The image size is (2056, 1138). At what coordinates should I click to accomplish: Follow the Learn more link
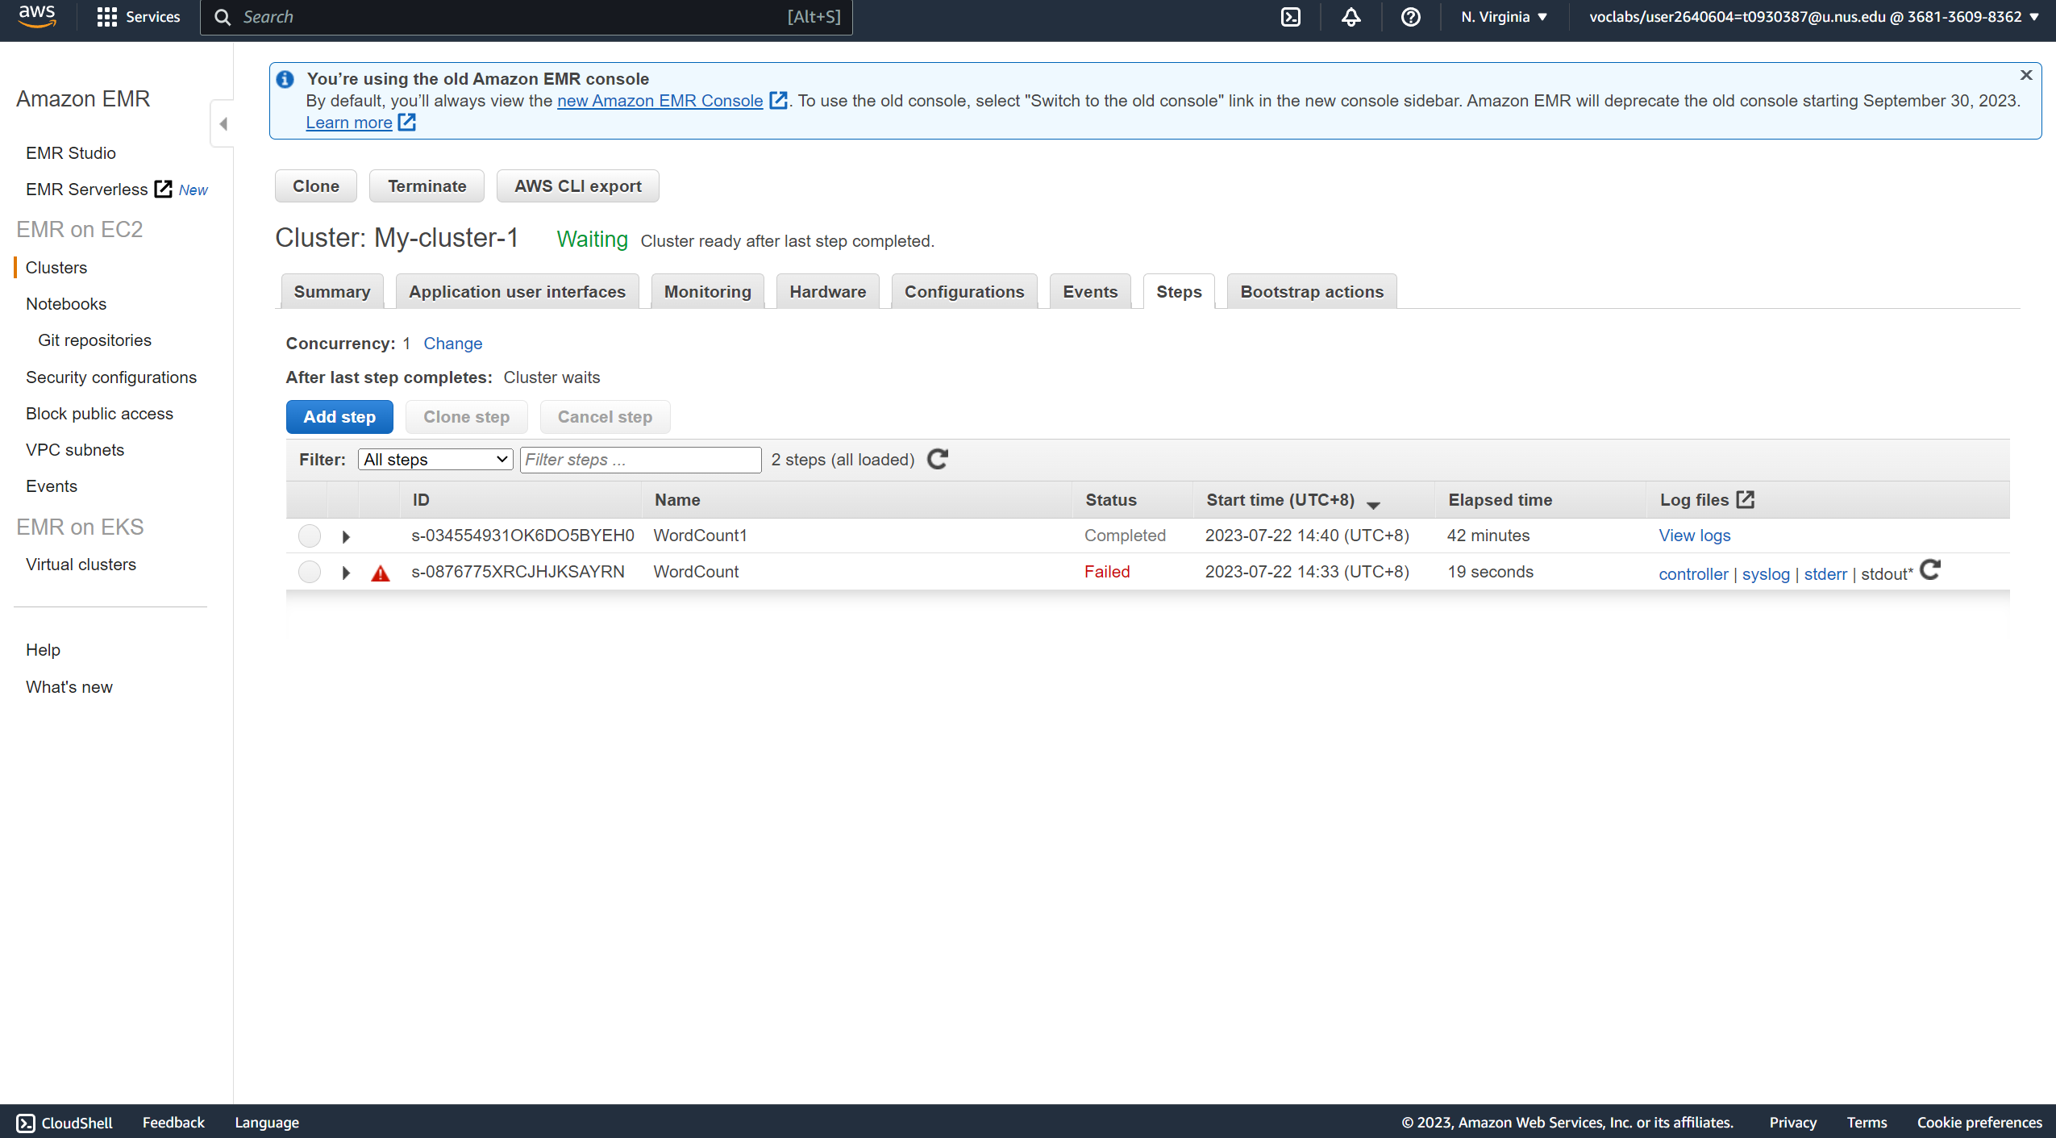349,123
